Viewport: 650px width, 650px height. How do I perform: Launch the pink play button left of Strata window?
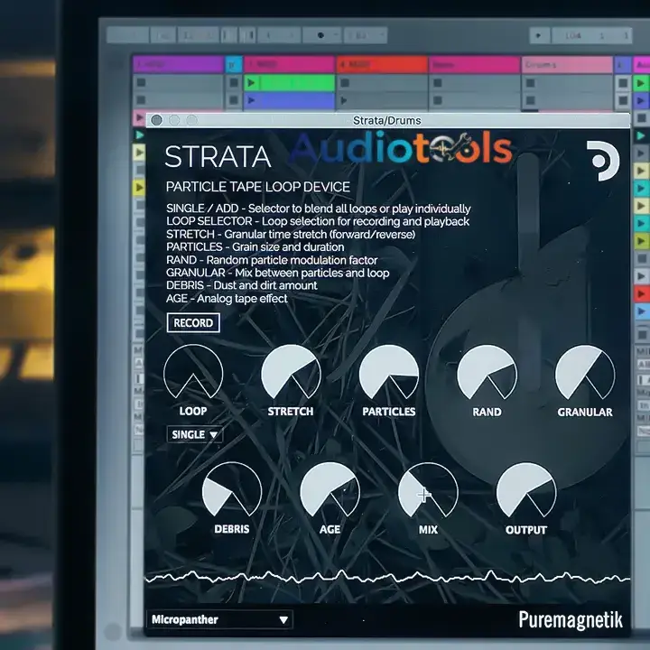click(139, 118)
